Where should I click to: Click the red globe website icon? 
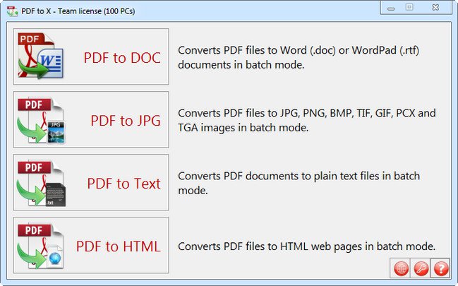[x=401, y=268]
